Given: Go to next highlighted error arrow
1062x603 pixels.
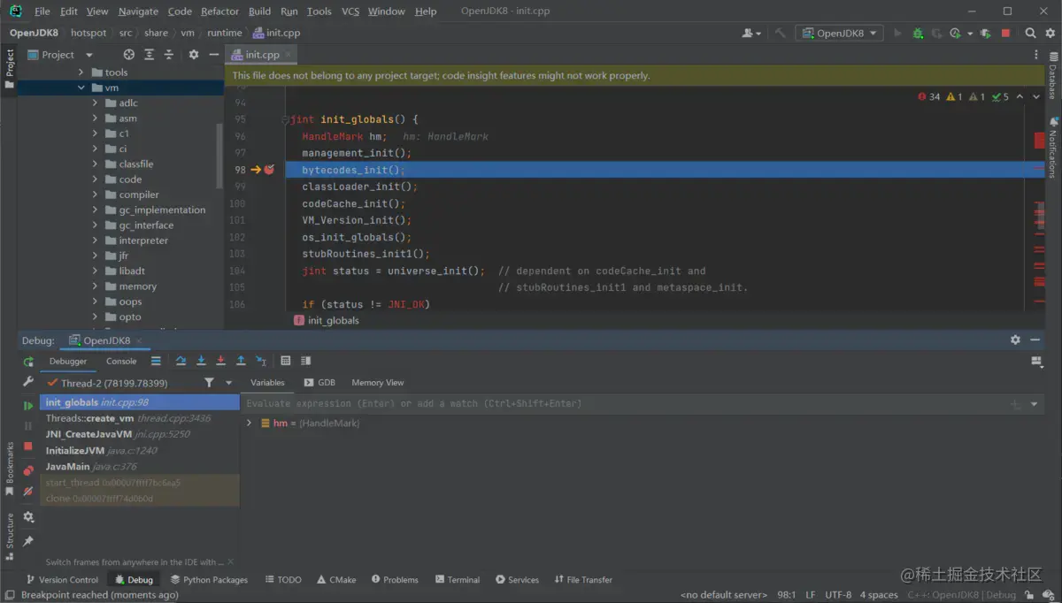Looking at the screenshot, I should coord(1036,97).
